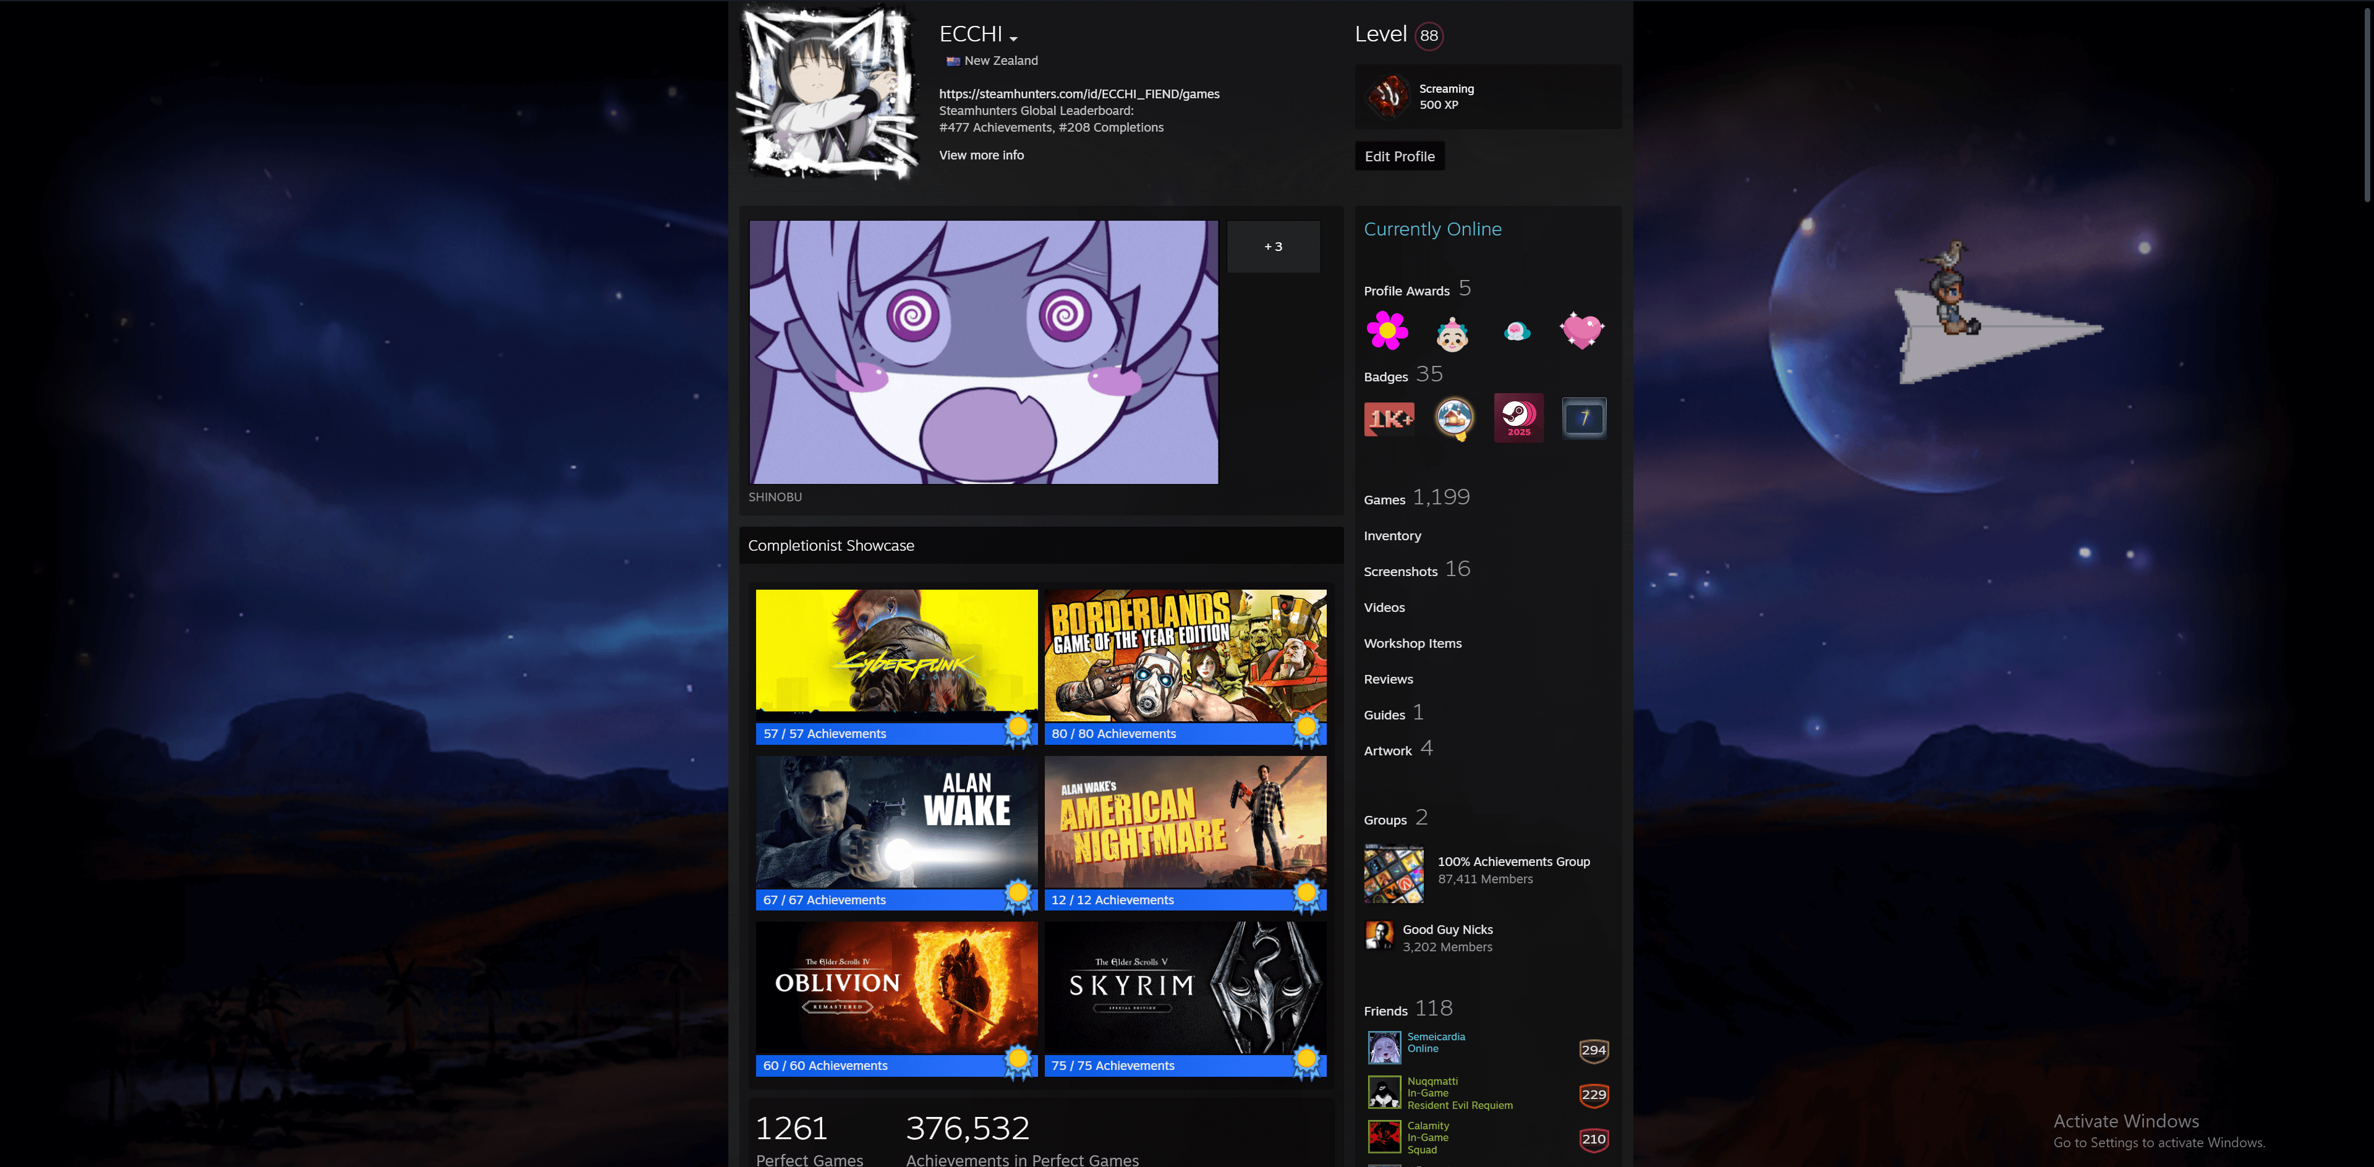Open the 100% Achievements Group avatar
The height and width of the screenshot is (1167, 2374).
1393,873
